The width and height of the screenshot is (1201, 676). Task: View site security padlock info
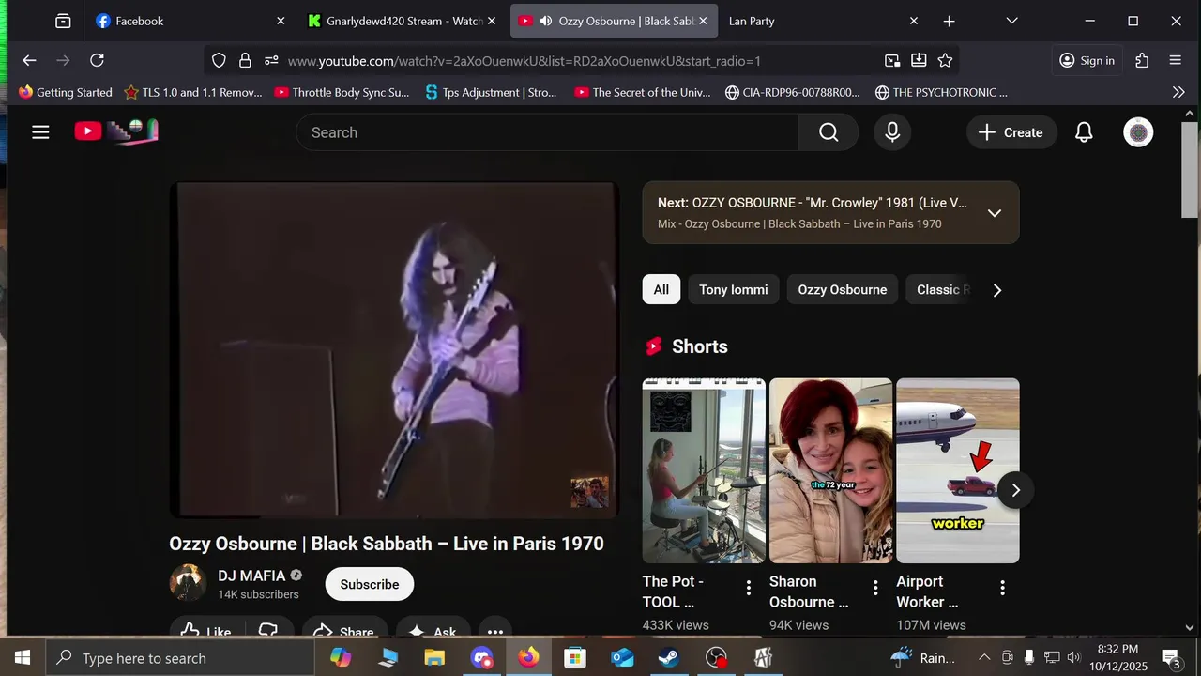245,60
